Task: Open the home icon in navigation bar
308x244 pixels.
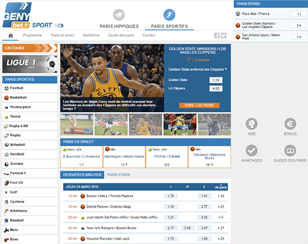Action: (x=11, y=36)
